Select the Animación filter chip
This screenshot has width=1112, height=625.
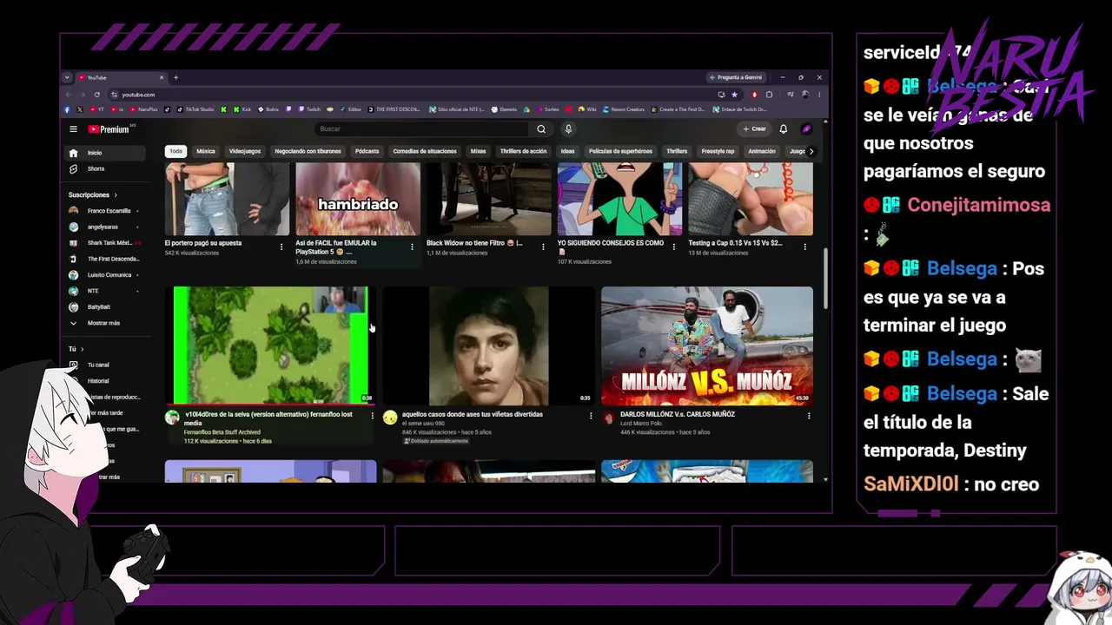pos(762,151)
